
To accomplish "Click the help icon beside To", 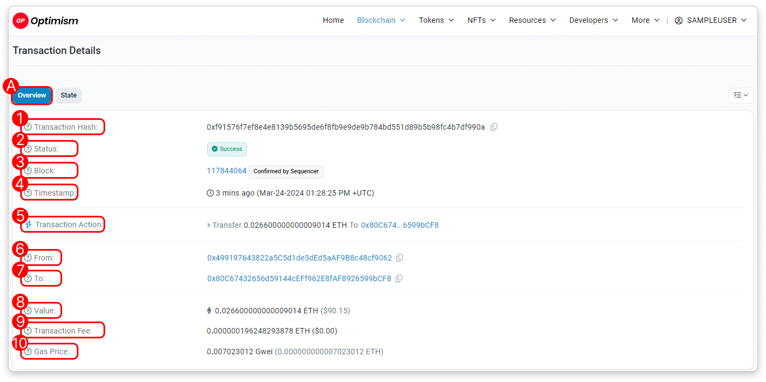I will (28, 278).
